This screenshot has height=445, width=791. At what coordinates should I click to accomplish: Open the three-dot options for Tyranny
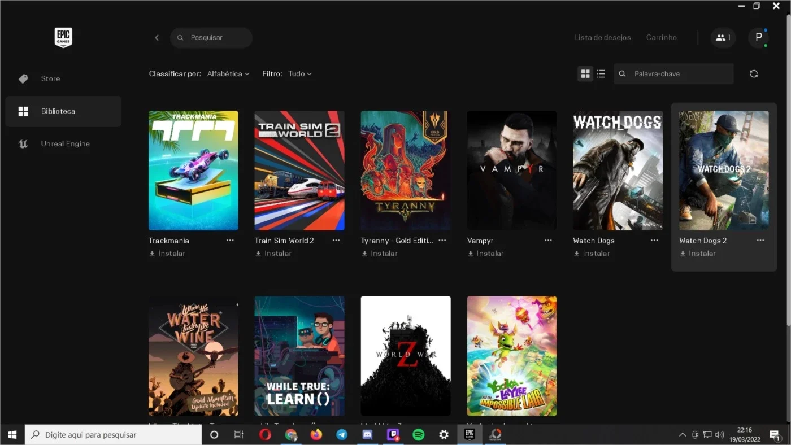point(442,240)
